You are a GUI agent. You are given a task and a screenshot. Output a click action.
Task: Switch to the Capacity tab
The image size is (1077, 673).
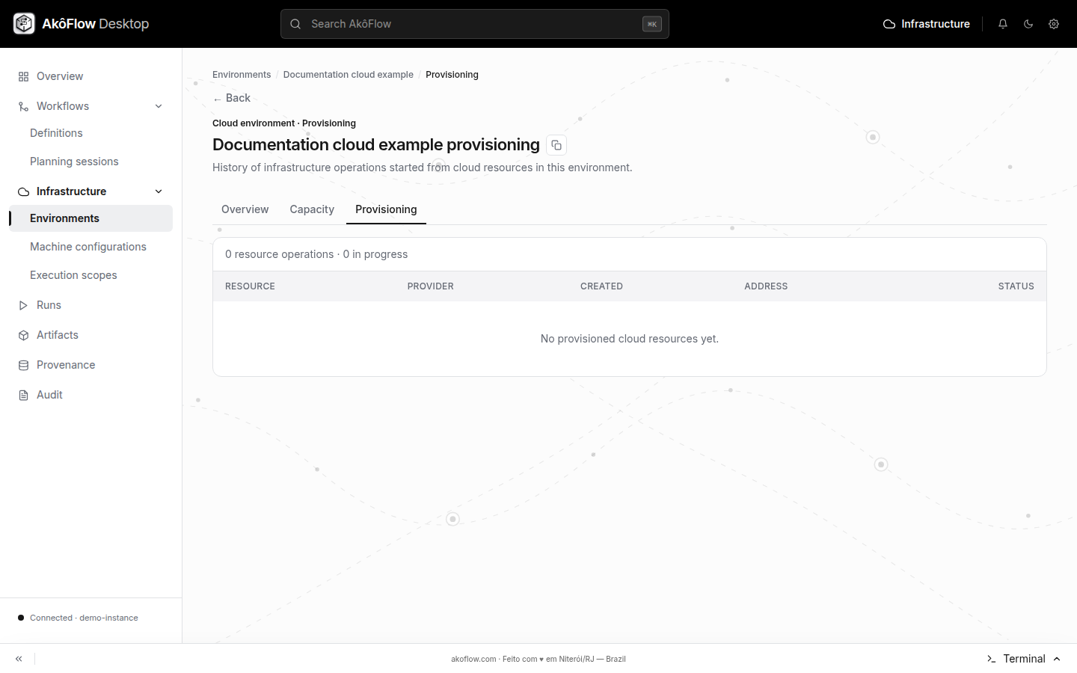[x=312, y=209]
